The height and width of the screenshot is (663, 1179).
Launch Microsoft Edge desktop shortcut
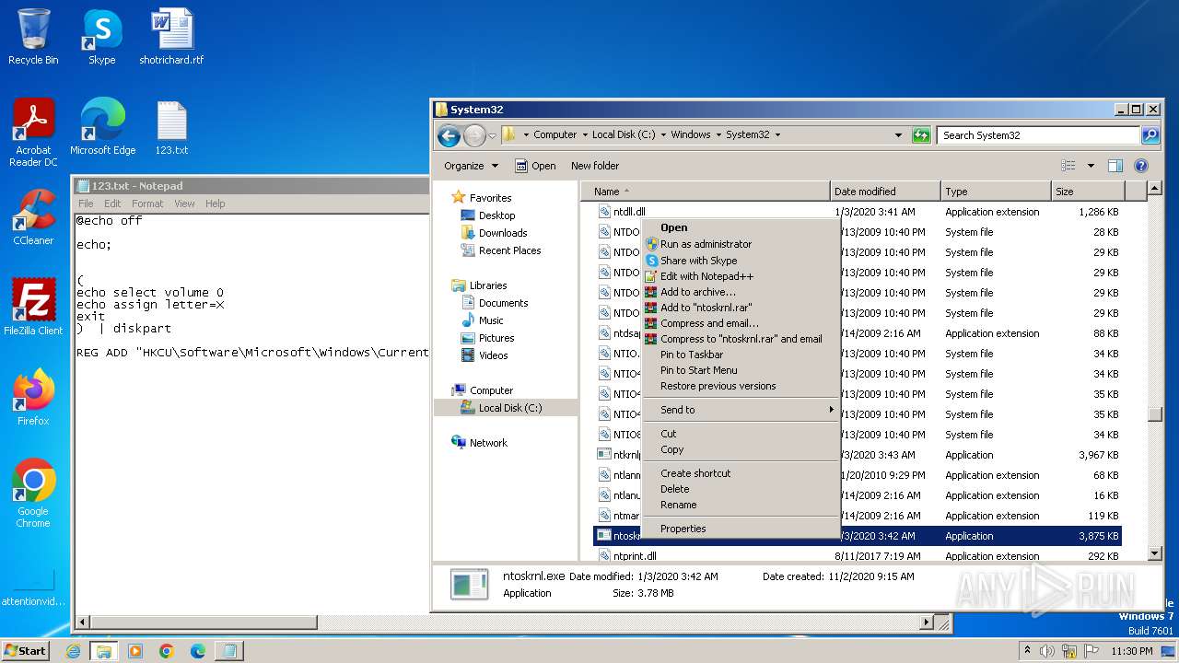coord(102,127)
